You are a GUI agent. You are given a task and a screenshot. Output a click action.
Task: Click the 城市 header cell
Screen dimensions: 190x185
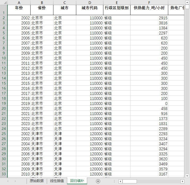coord(65,10)
